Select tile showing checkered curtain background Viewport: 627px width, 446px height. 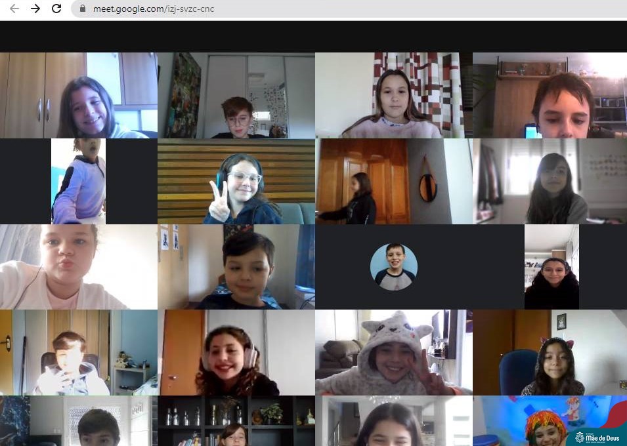coord(394,95)
